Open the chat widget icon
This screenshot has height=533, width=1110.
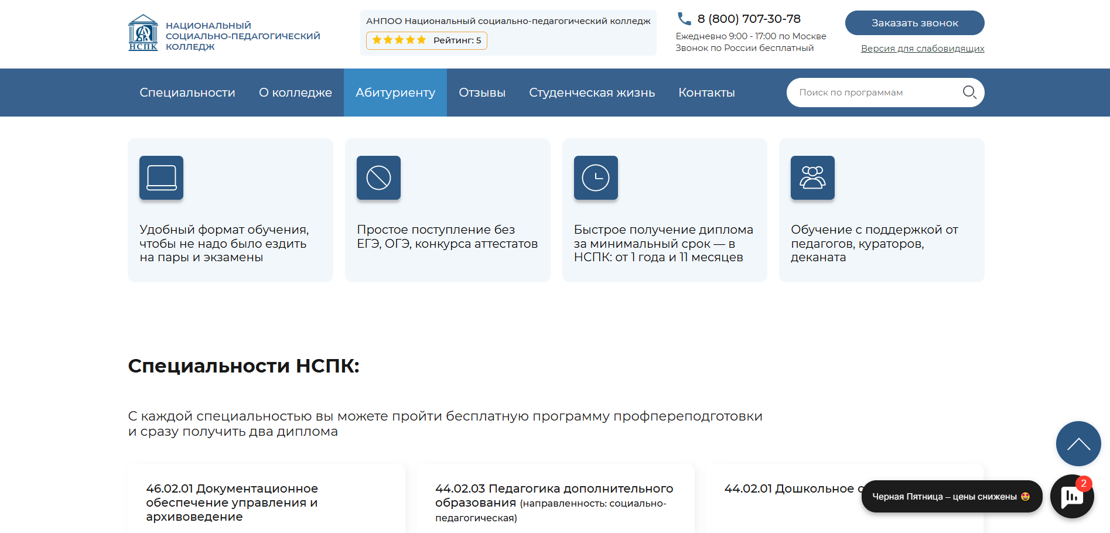click(1072, 496)
